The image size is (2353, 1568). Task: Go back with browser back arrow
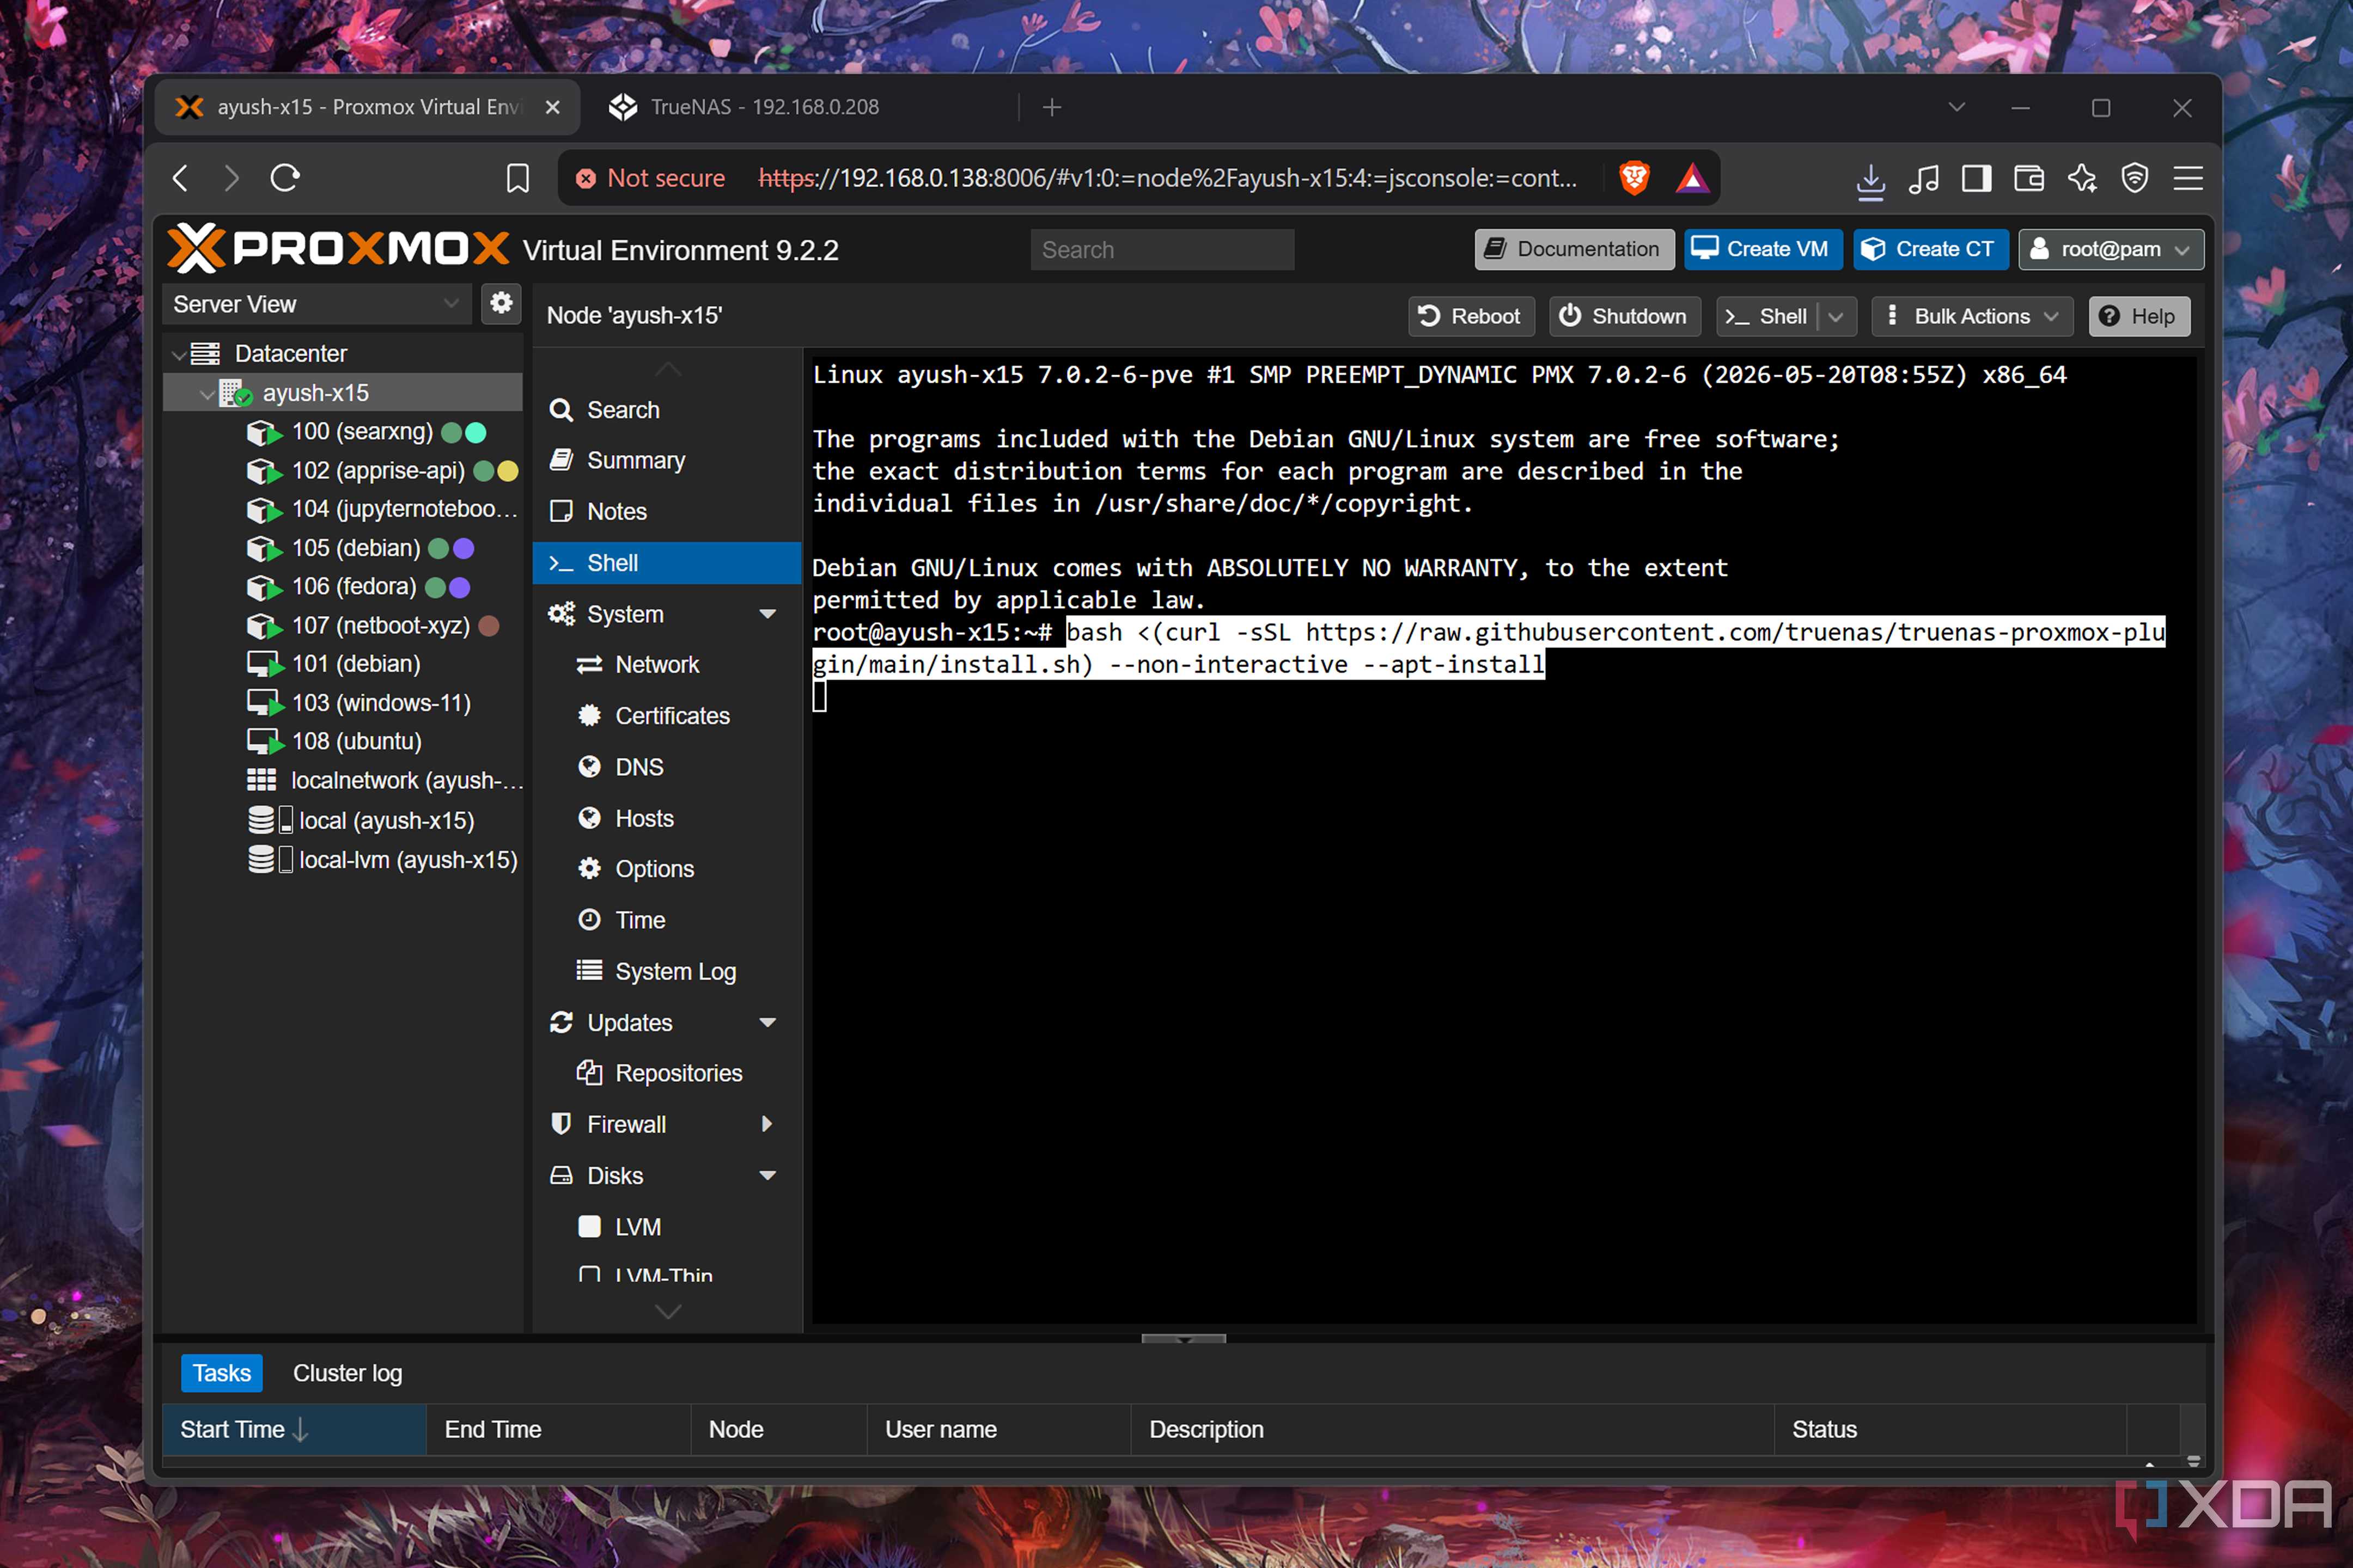tap(180, 178)
